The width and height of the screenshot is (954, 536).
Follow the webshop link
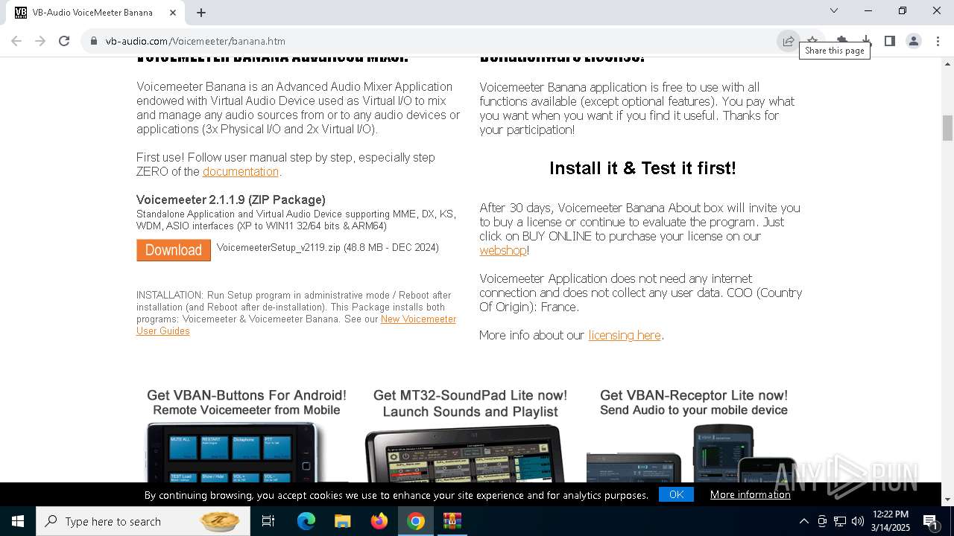(503, 250)
